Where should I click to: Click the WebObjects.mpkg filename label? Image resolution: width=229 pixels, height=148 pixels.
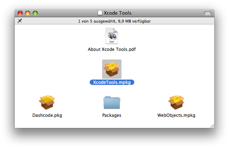coord(176,115)
